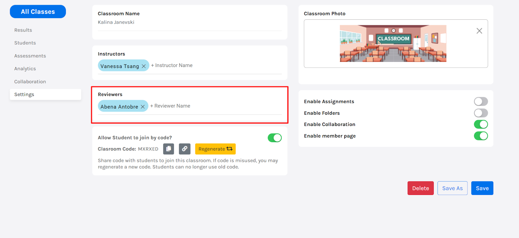Switch off Enable member page

481,136
